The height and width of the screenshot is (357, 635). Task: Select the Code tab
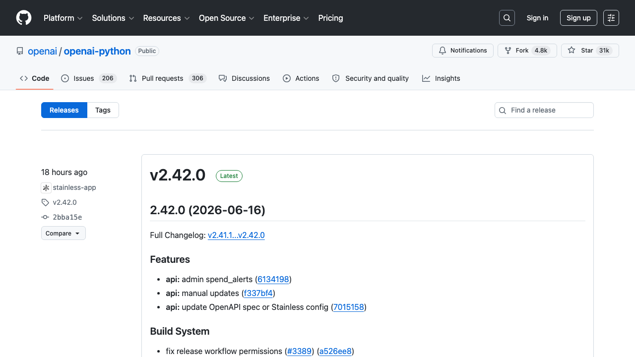coord(35,78)
